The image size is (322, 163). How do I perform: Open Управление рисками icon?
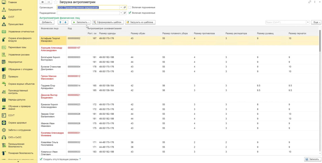tap(4, 55)
